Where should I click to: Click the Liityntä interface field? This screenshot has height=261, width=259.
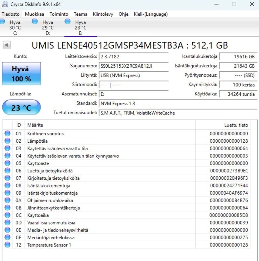point(134,76)
